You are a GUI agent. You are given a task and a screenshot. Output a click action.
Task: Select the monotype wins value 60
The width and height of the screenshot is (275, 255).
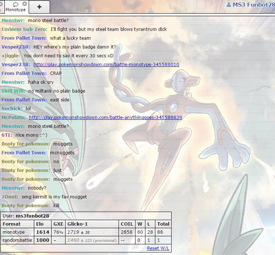[x=140, y=232]
